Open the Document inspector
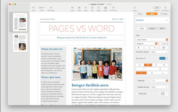 point(165,8)
